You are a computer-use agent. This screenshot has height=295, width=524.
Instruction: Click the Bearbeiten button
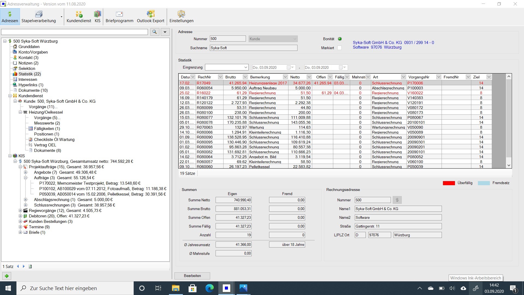click(192, 276)
